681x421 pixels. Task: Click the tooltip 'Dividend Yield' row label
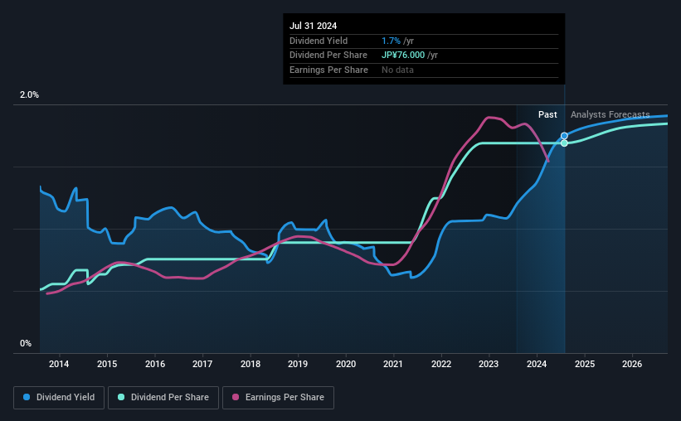[319, 41]
